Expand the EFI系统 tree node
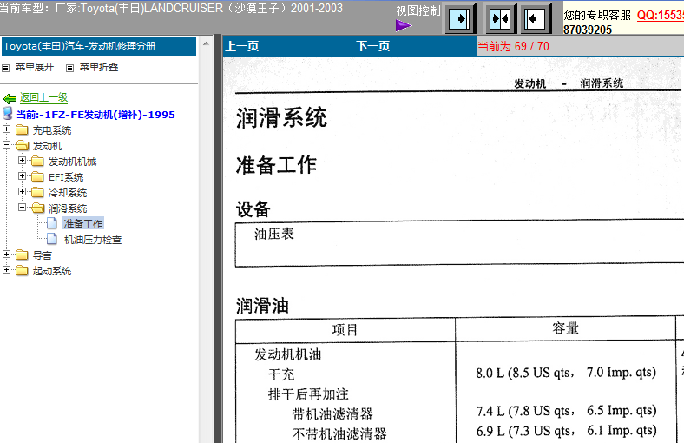This screenshot has width=684, height=443. tap(23, 175)
